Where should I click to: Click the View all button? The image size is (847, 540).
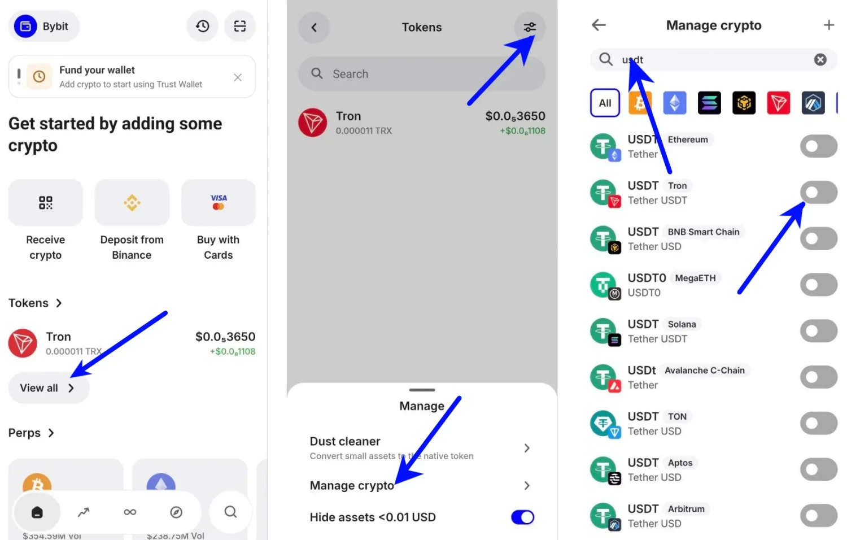49,388
